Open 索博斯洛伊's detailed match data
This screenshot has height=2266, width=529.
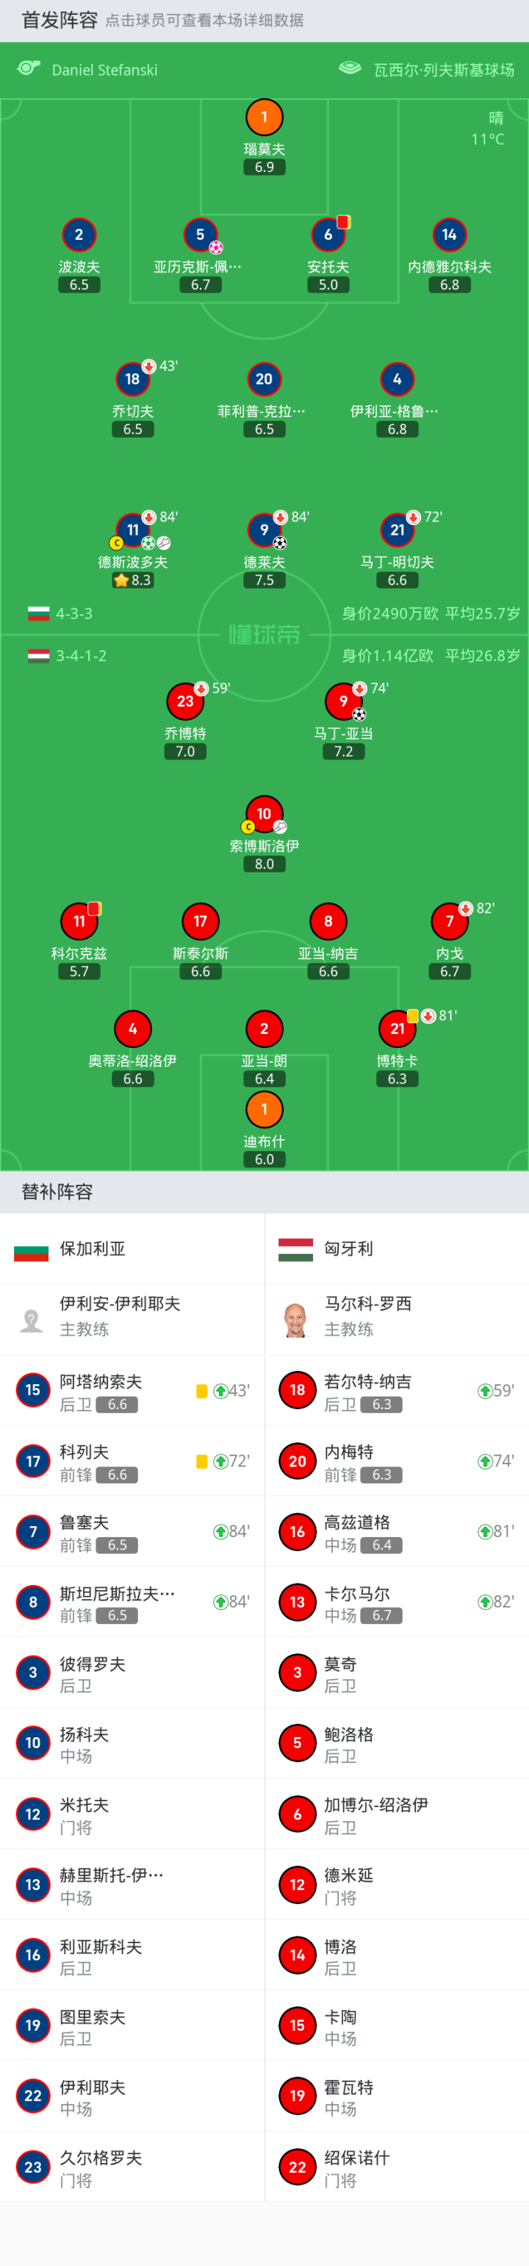(x=264, y=813)
